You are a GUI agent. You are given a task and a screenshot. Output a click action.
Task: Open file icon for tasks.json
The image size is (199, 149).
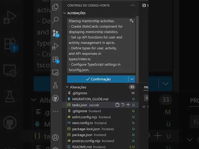tap(117, 105)
